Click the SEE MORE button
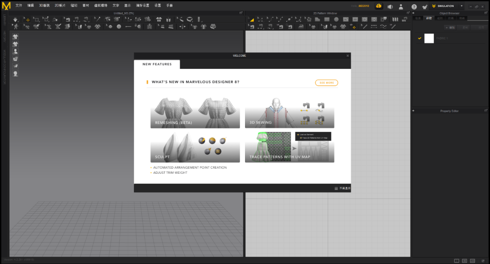 (326, 83)
